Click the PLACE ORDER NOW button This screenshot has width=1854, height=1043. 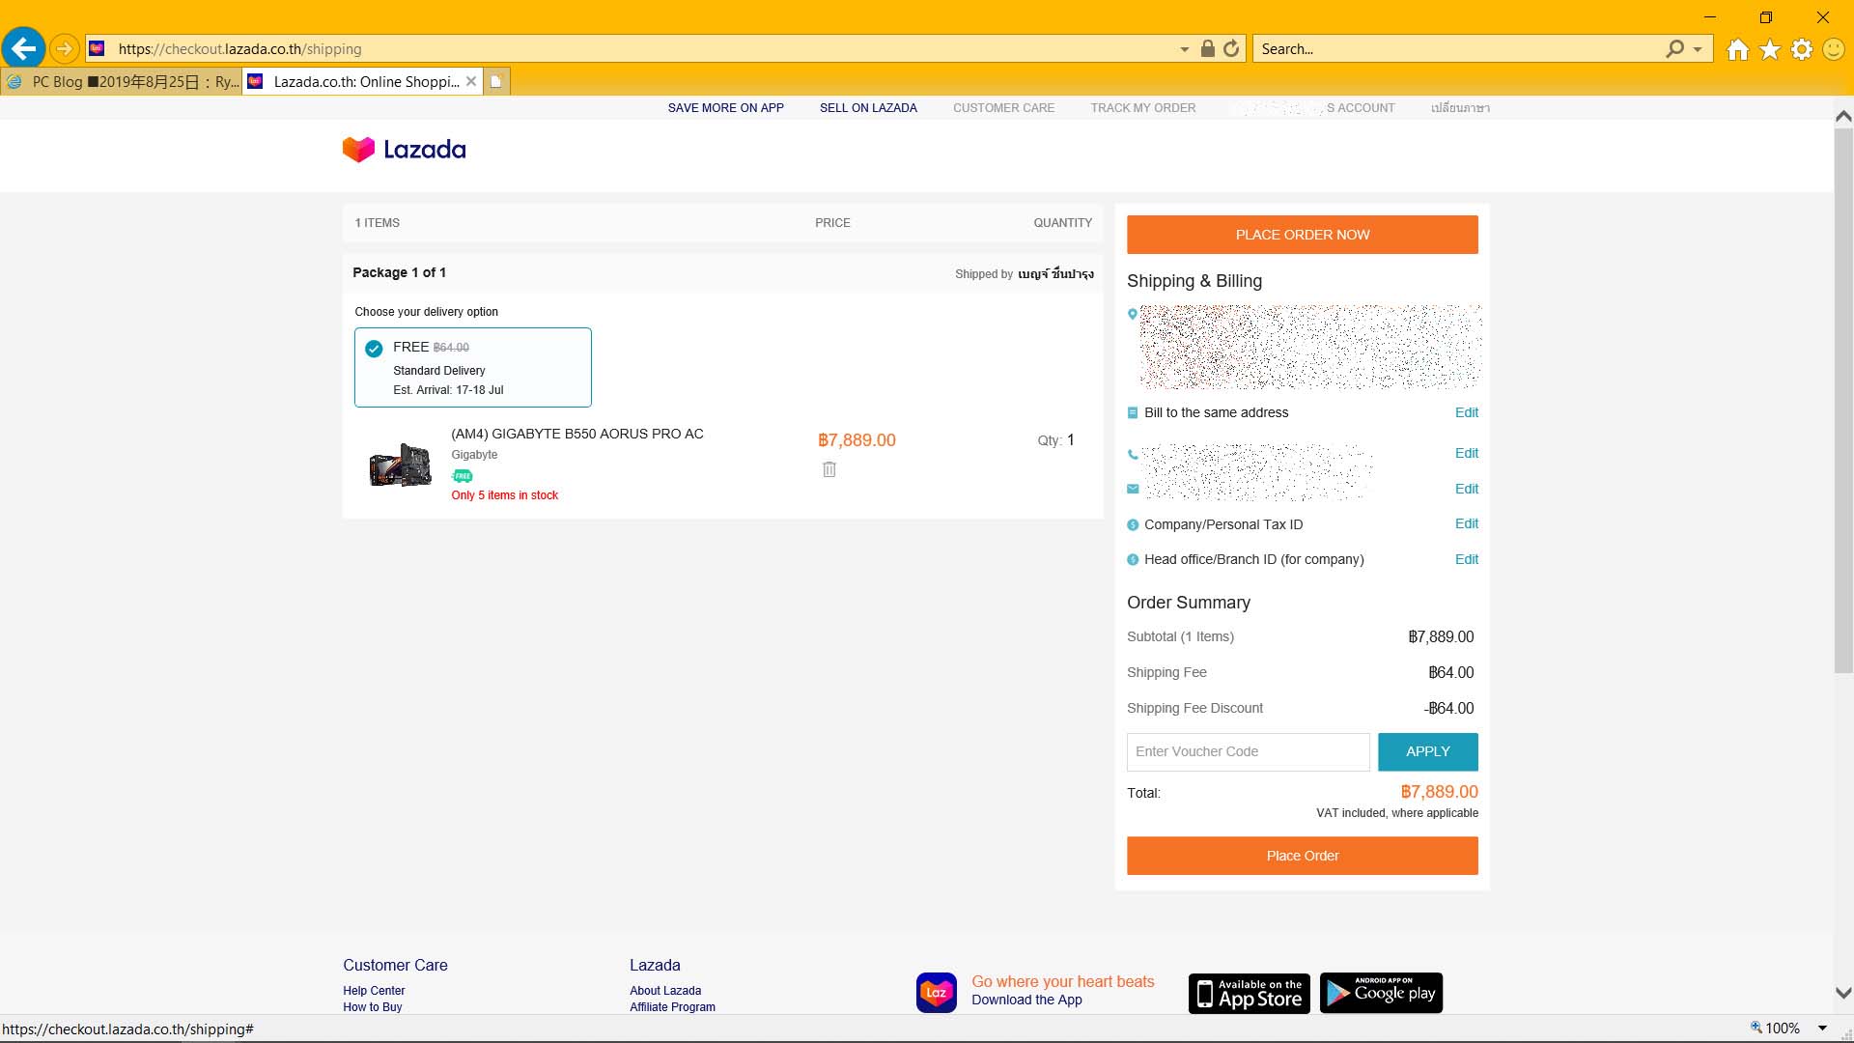(x=1302, y=235)
